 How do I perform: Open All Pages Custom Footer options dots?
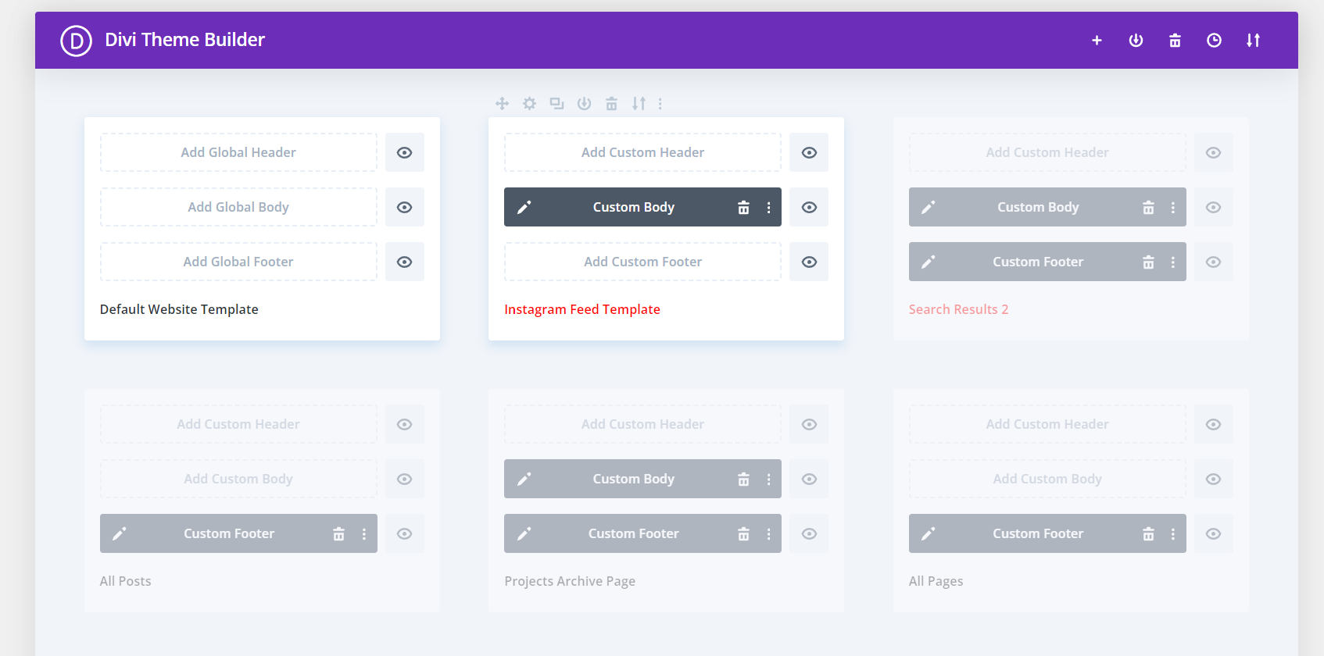[1172, 533]
